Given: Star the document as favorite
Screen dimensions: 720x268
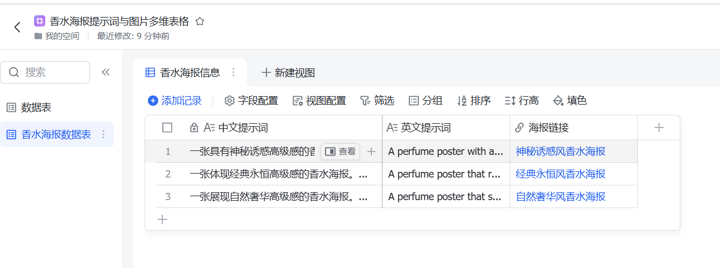Looking at the screenshot, I should coord(200,21).
